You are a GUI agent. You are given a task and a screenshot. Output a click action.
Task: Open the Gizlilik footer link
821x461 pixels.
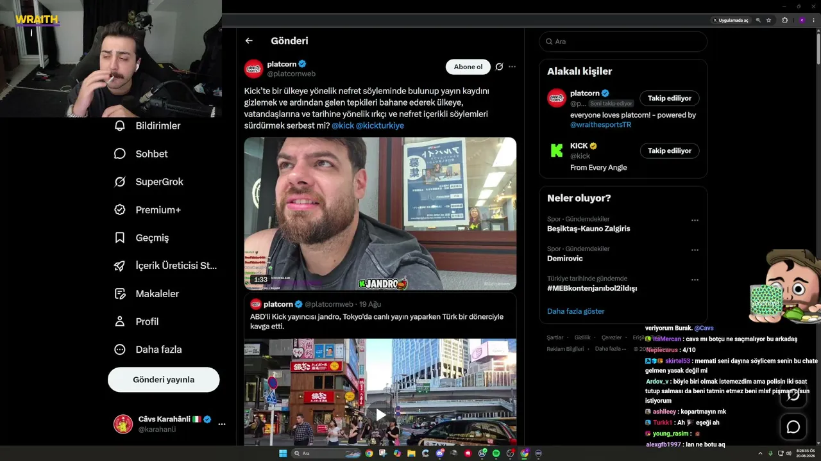(582, 337)
